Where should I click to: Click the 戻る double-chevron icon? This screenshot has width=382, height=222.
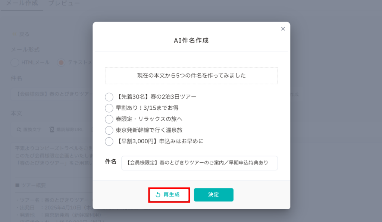point(14,34)
